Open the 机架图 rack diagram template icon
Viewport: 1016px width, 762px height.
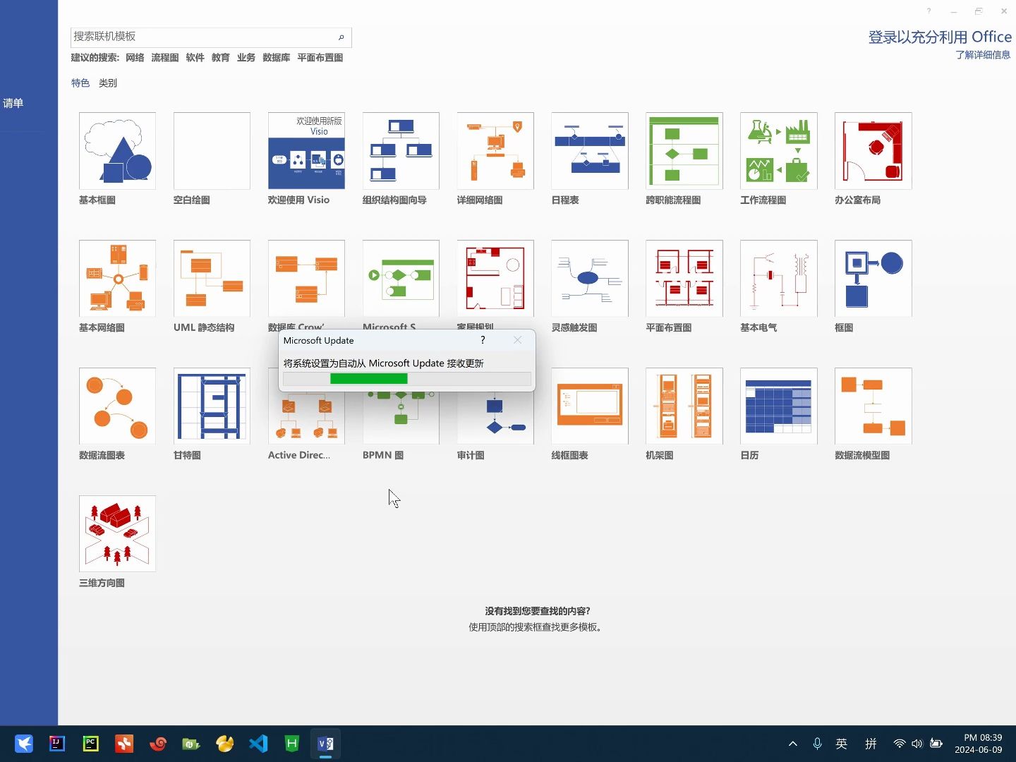684,406
